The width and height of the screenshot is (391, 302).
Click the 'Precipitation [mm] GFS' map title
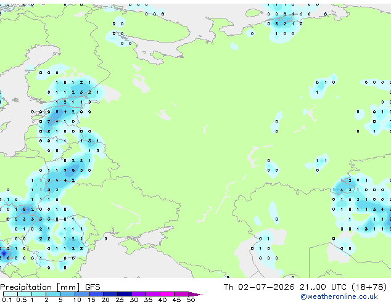tap(50, 287)
